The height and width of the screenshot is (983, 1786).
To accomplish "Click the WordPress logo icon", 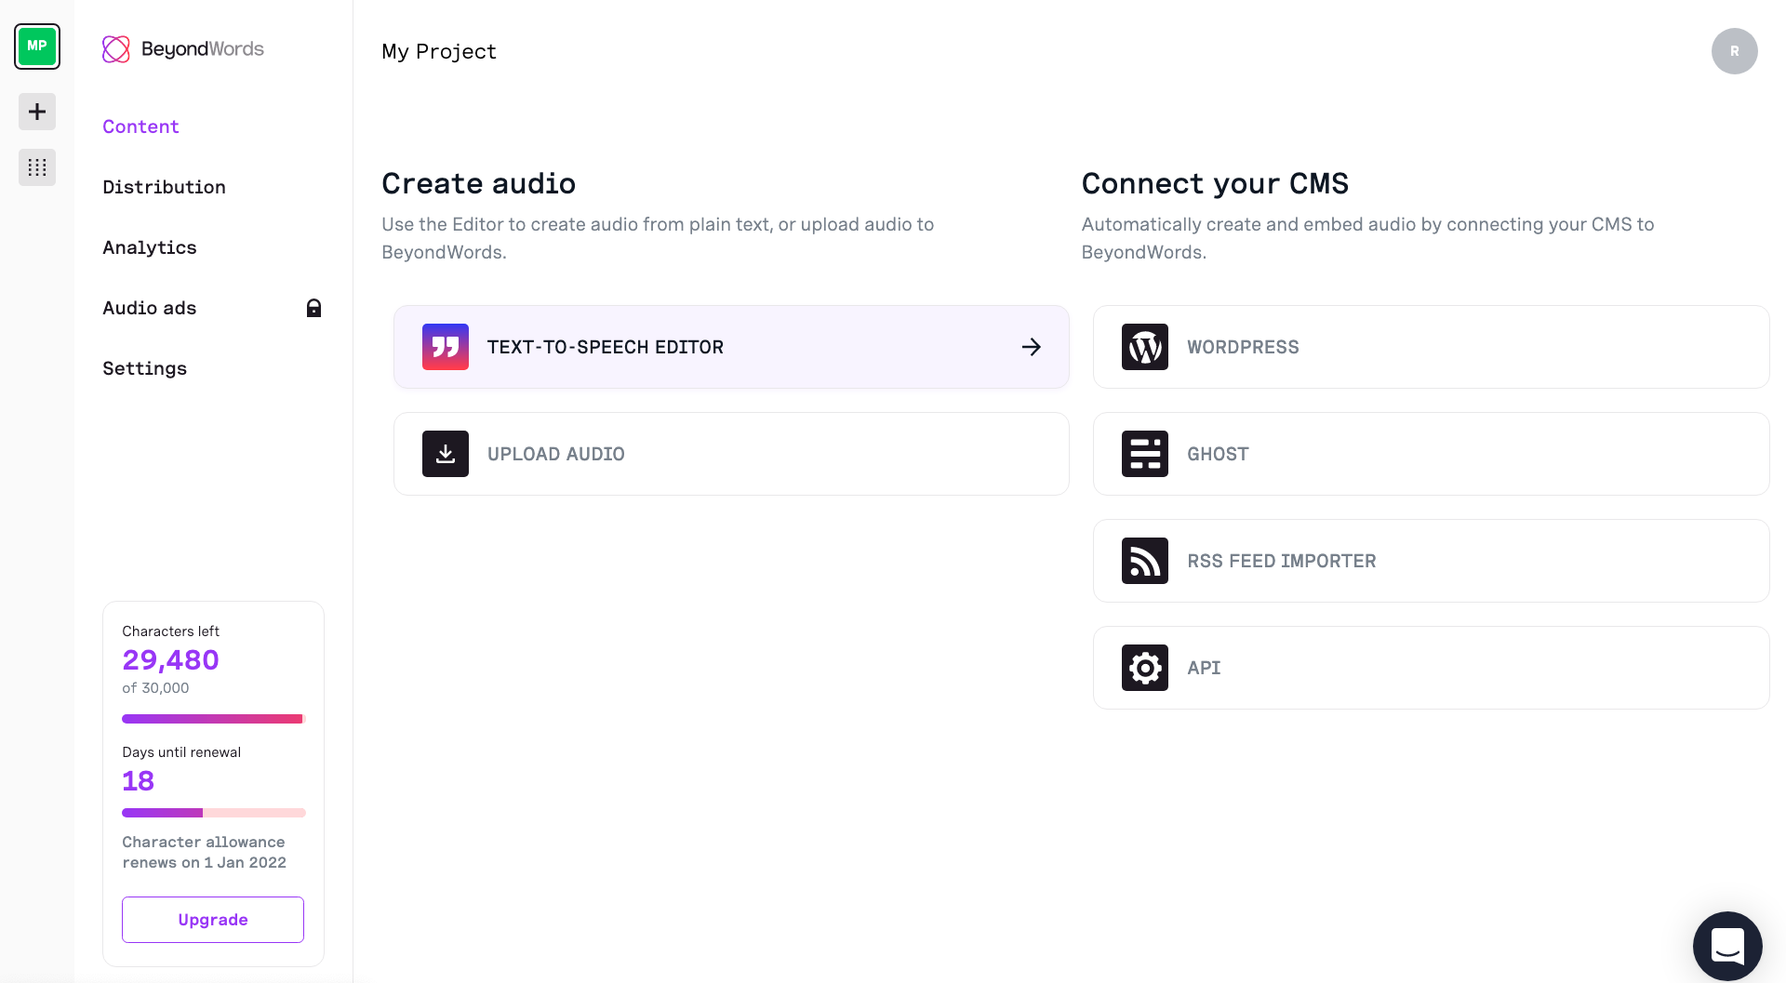I will click(1145, 347).
